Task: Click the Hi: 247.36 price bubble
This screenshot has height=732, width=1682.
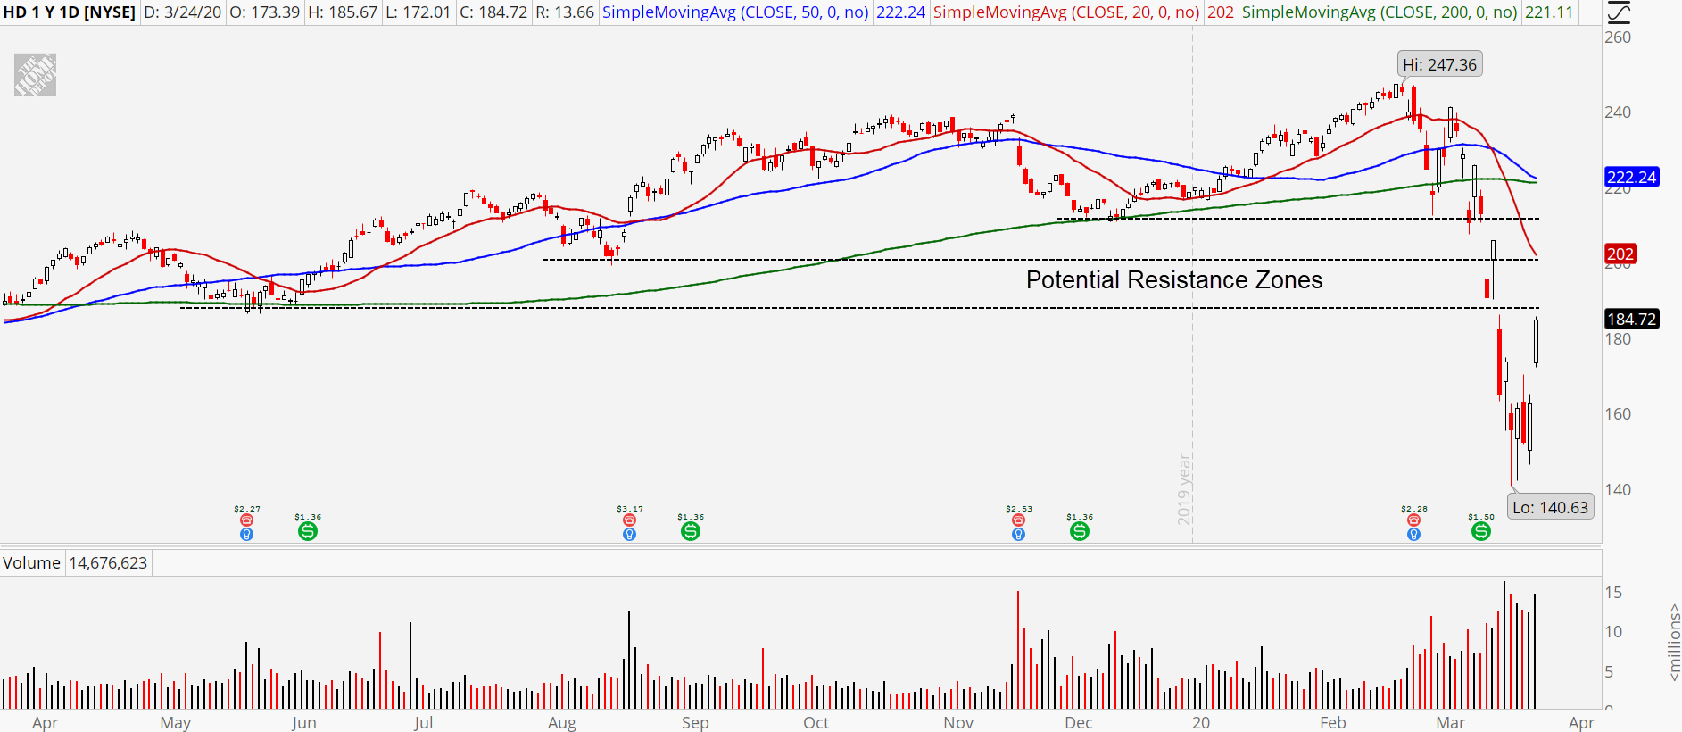Action: click(x=1439, y=64)
